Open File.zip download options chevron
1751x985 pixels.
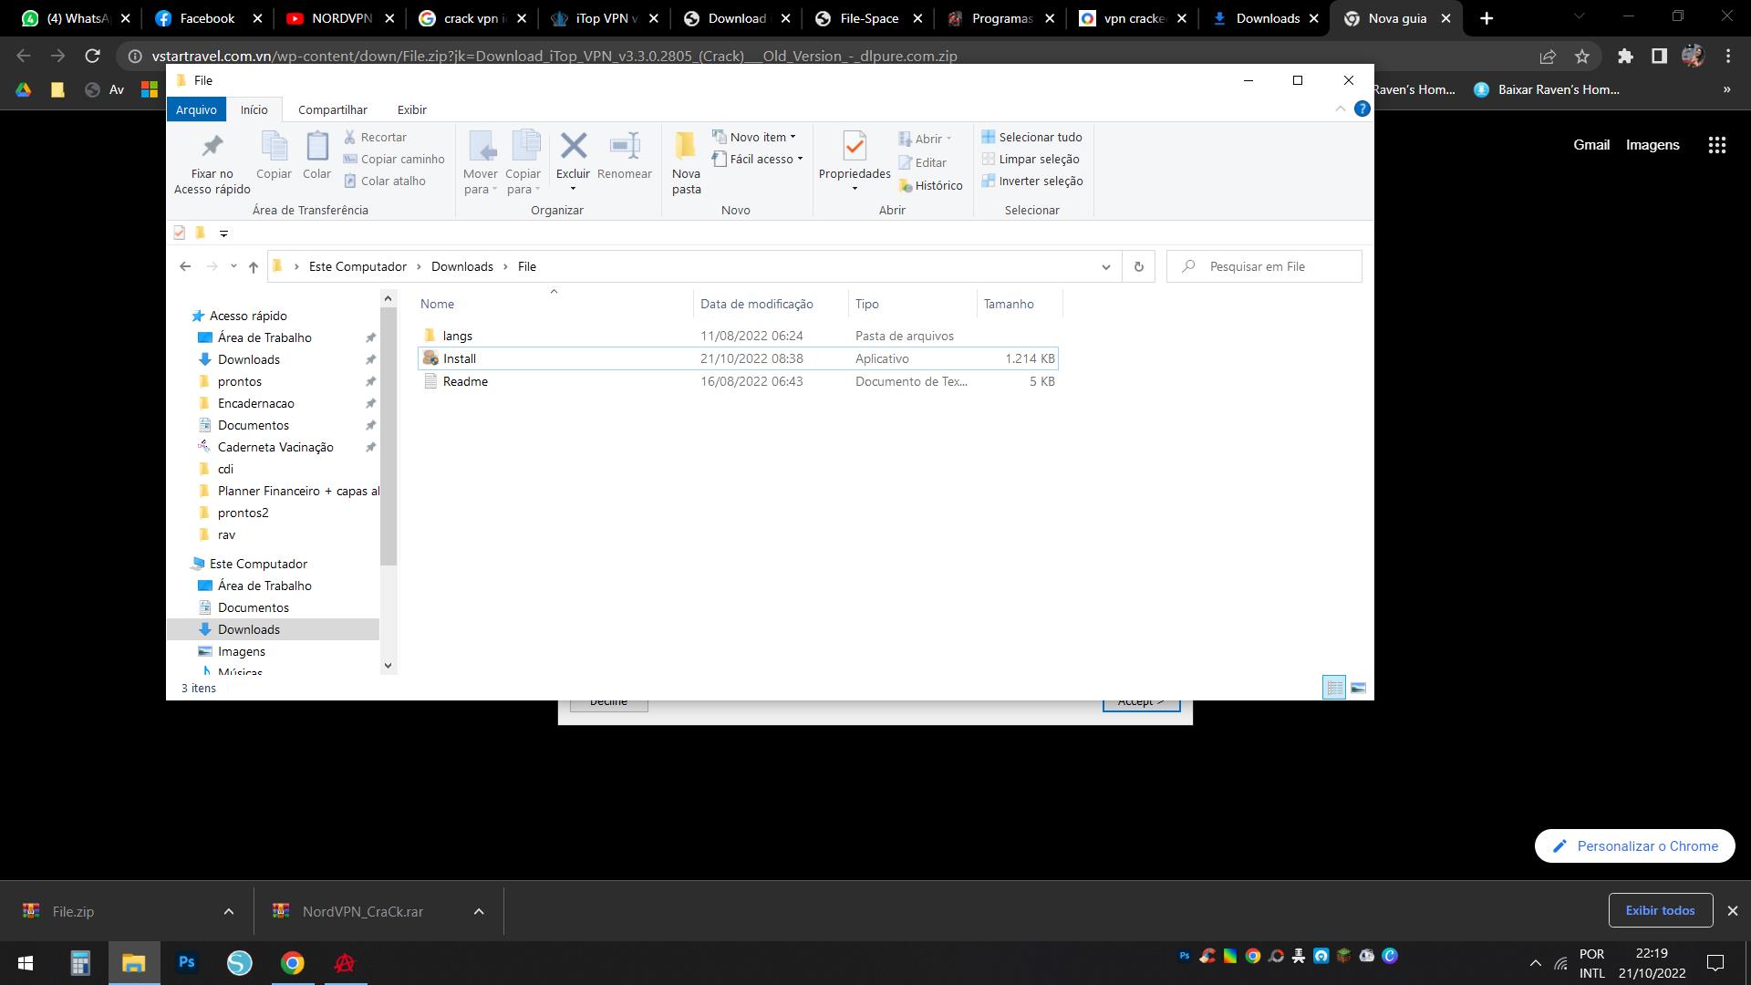(229, 911)
